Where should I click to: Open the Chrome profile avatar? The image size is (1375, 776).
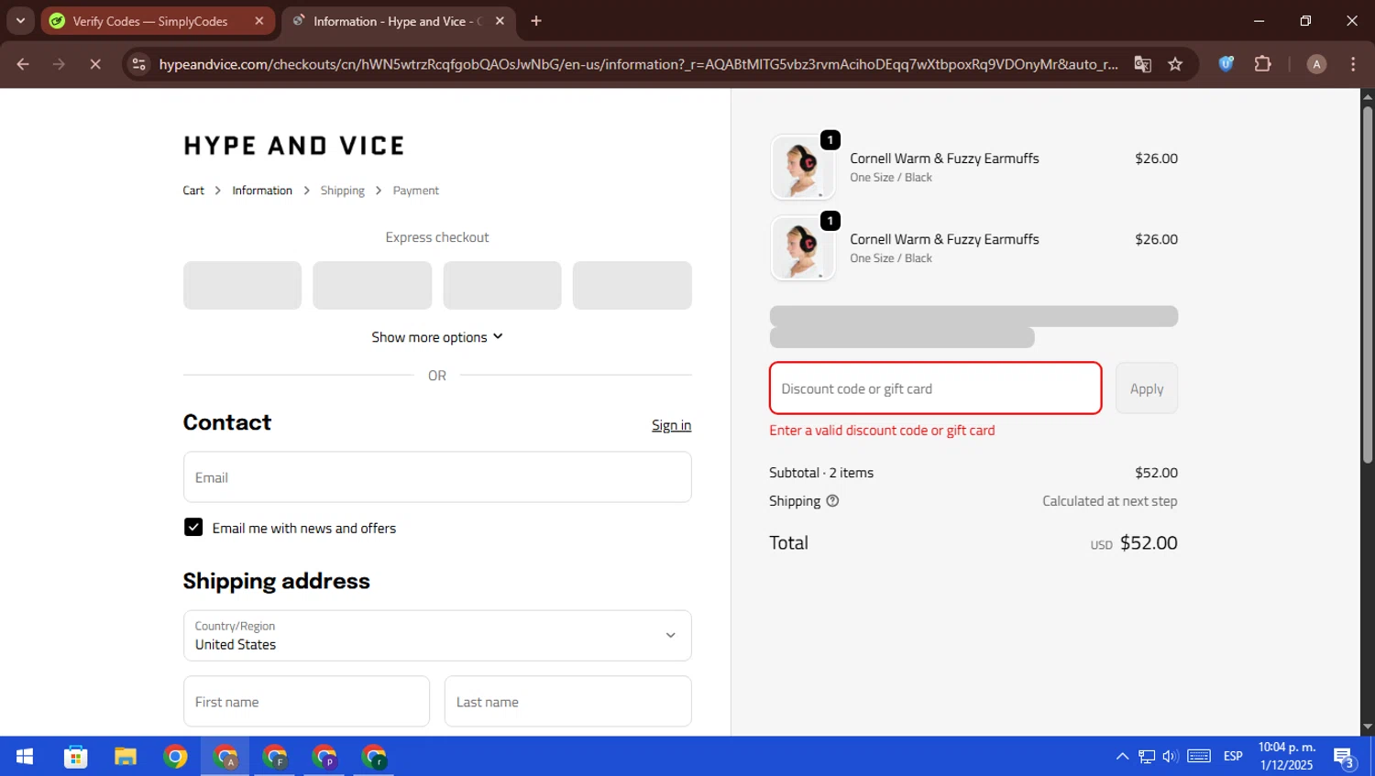pos(1316,64)
